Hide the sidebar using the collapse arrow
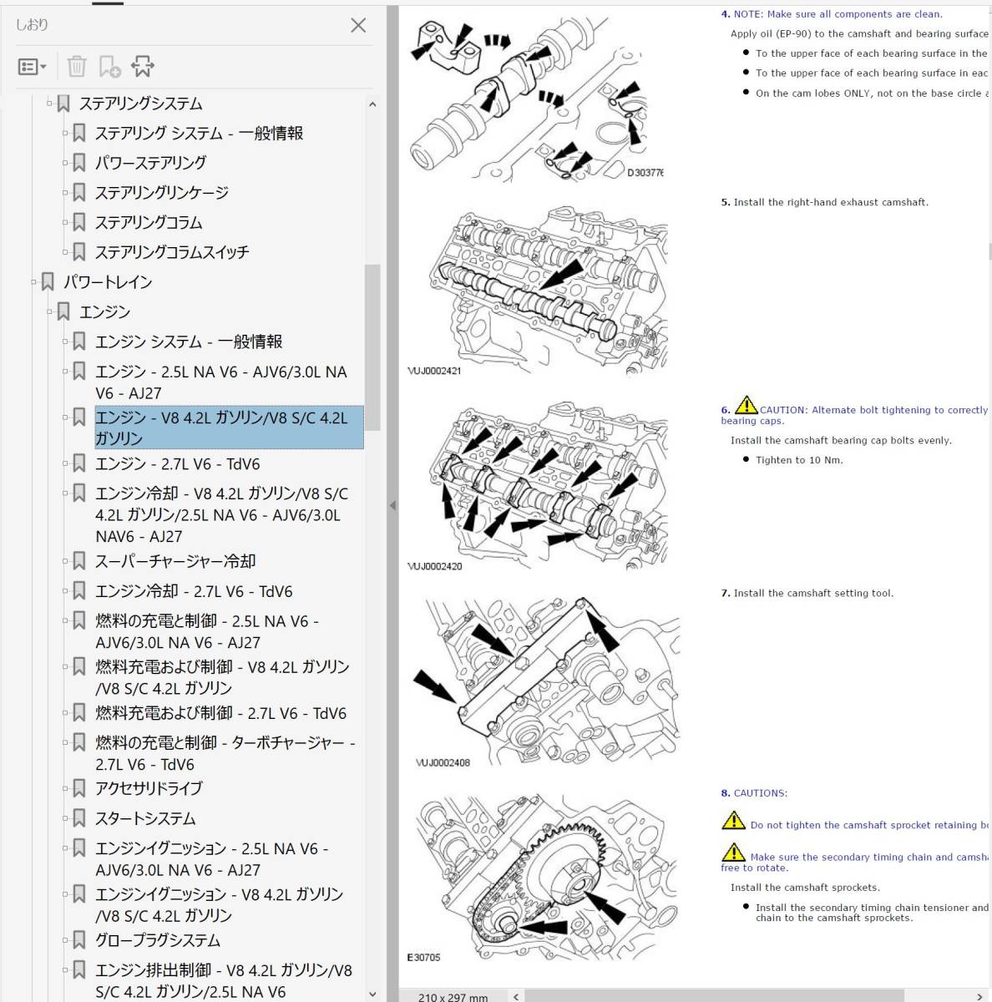The width and height of the screenshot is (992, 1002). pos(392,504)
